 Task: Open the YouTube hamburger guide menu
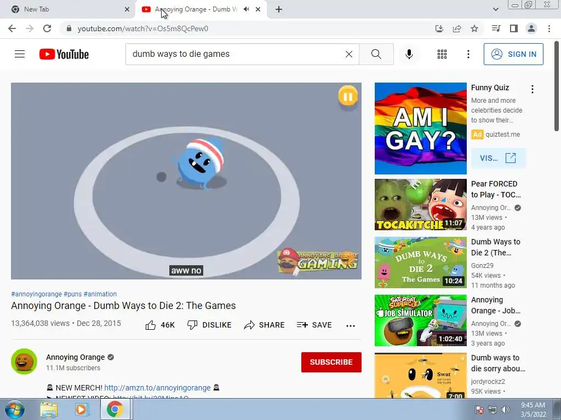pyautogui.click(x=20, y=54)
